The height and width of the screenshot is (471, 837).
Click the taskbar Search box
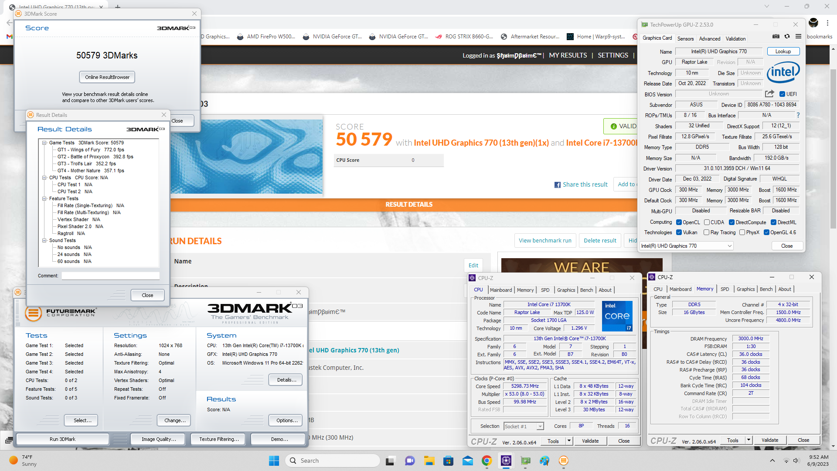coord(332,461)
